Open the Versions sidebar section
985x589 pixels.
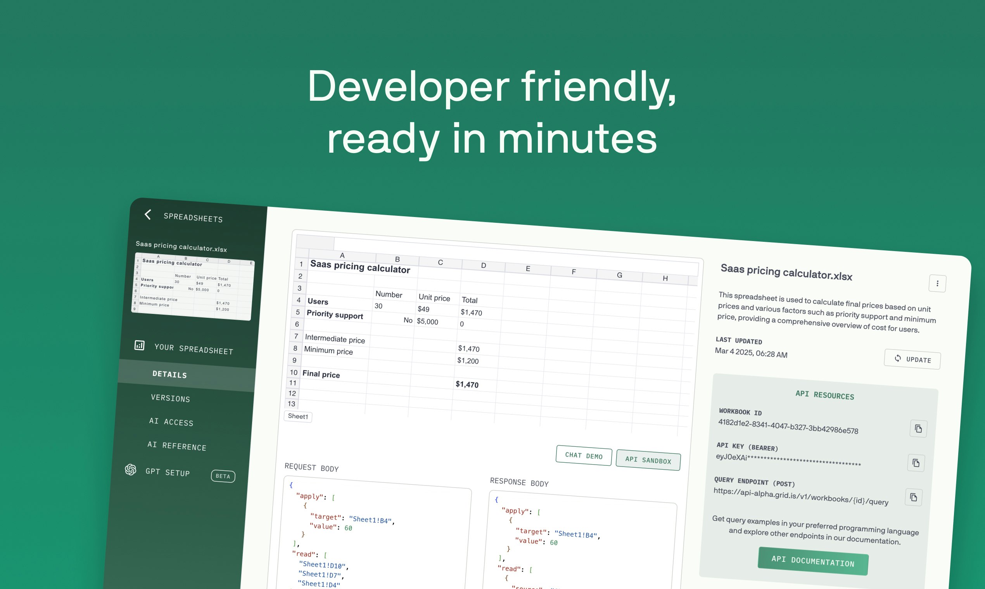point(170,398)
